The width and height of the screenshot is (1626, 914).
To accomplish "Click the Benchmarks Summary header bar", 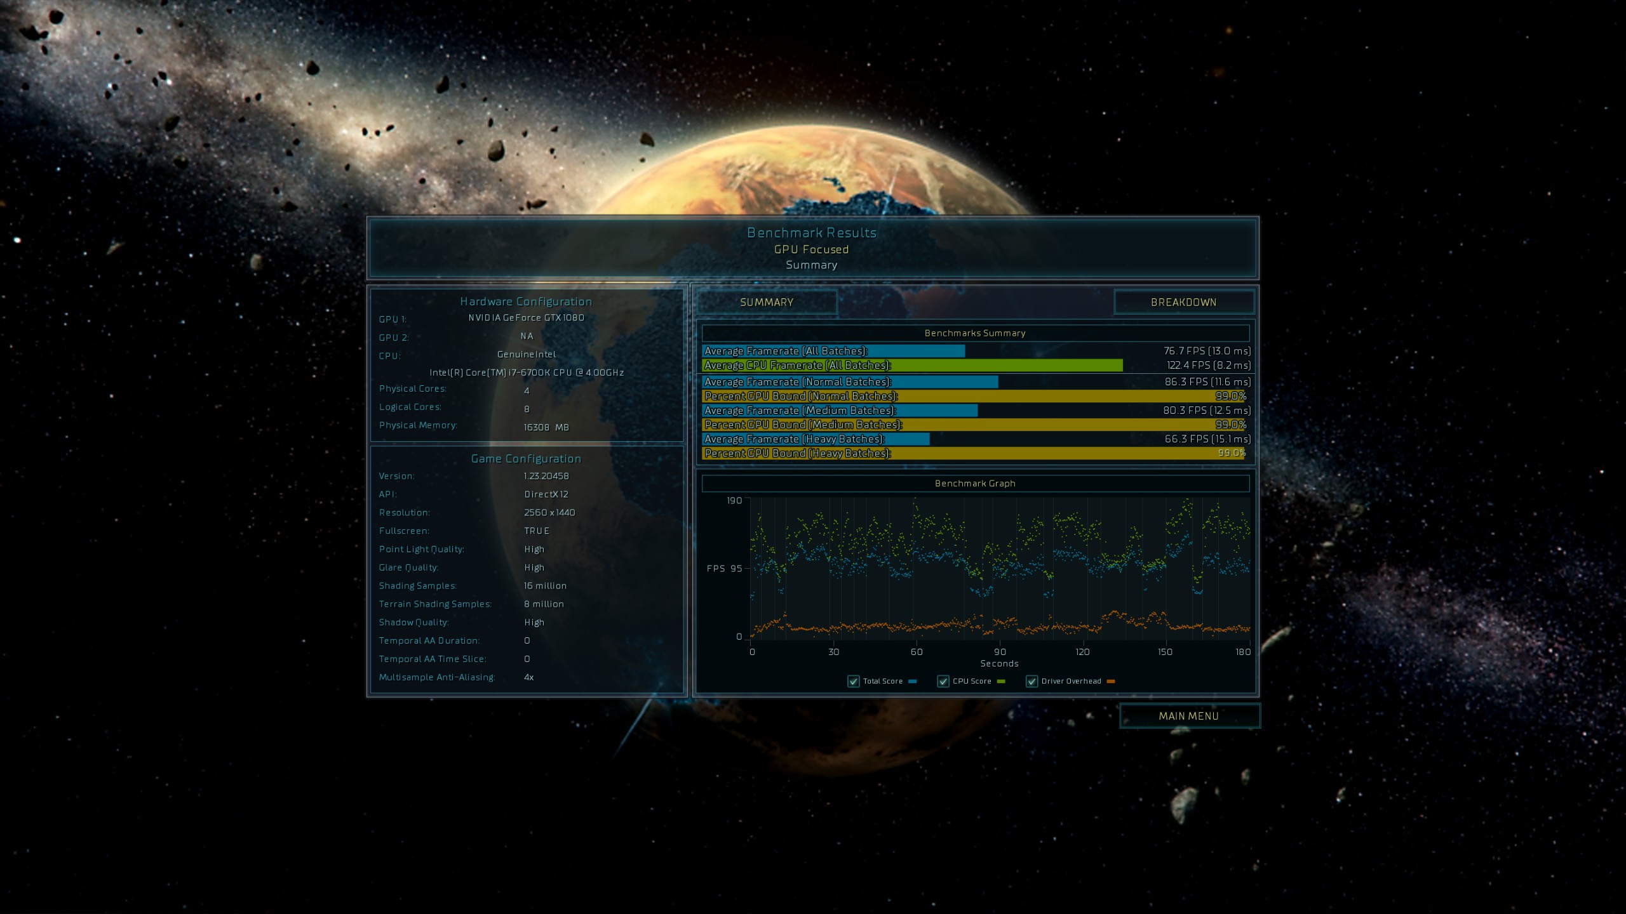I will click(x=975, y=333).
